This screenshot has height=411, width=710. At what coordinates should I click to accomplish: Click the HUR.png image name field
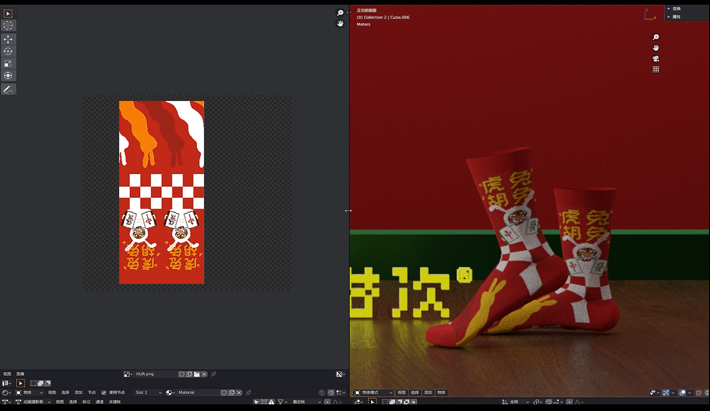click(155, 374)
